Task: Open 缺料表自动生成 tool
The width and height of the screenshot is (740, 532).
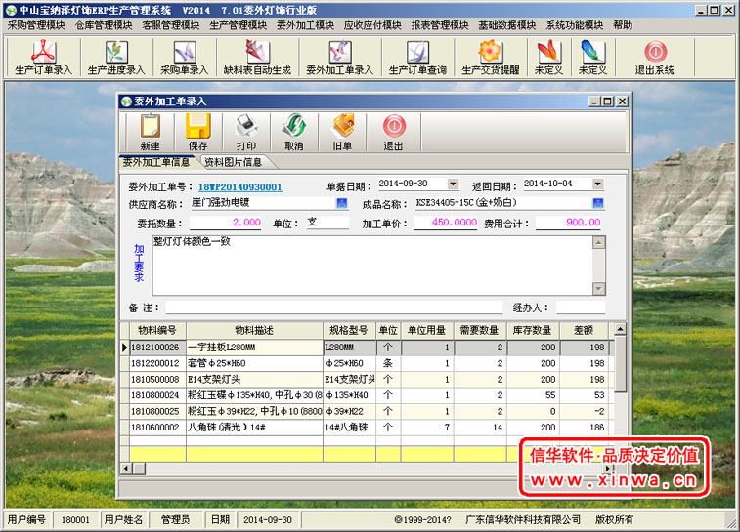Action: [257, 58]
